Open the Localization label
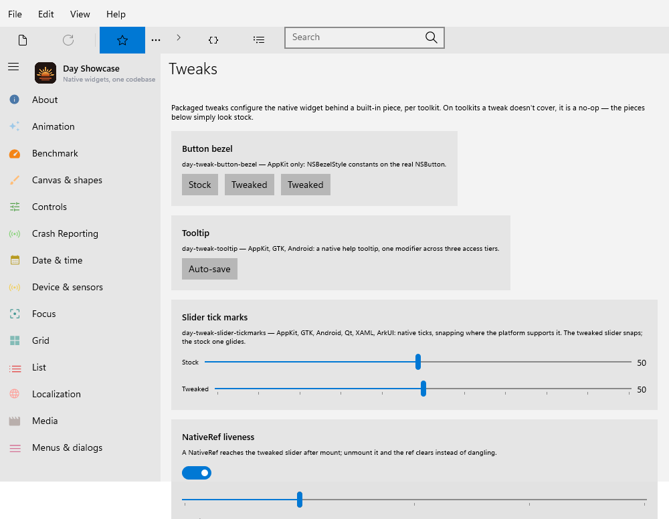Viewport: 669px width, 519px height. click(56, 394)
